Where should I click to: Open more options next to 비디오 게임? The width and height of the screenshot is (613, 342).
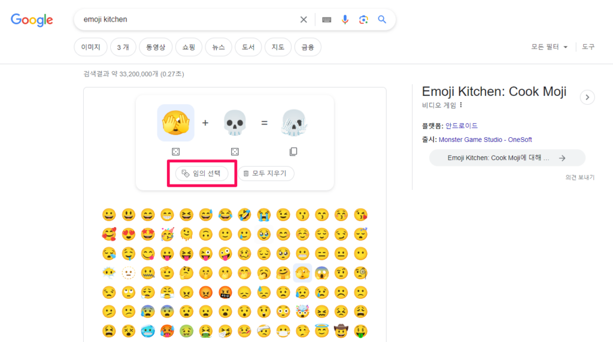pyautogui.click(x=461, y=105)
